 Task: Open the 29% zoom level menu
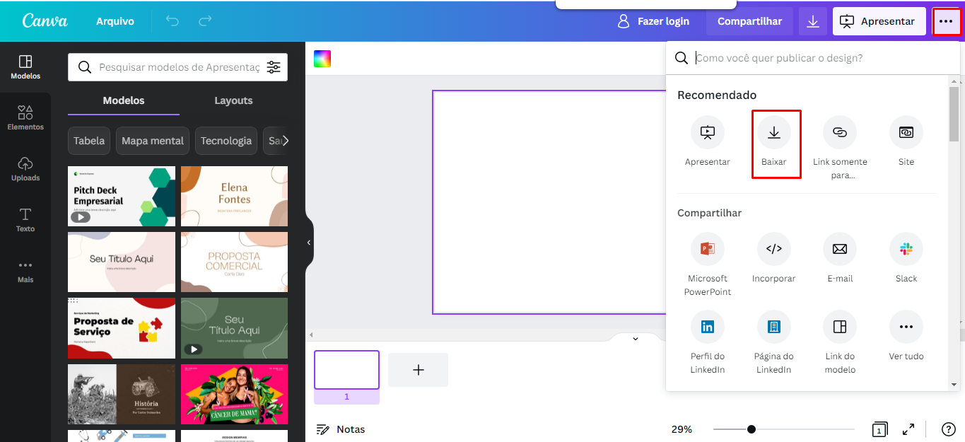click(682, 429)
